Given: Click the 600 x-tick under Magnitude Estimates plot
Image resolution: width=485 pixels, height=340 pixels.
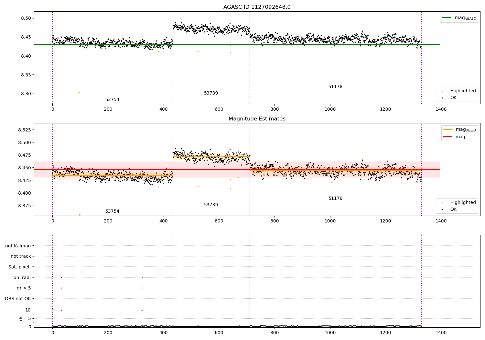Looking at the screenshot, I should (219, 221).
